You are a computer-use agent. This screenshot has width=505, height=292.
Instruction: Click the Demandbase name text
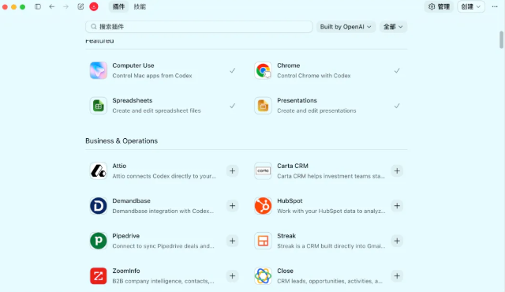tap(132, 201)
